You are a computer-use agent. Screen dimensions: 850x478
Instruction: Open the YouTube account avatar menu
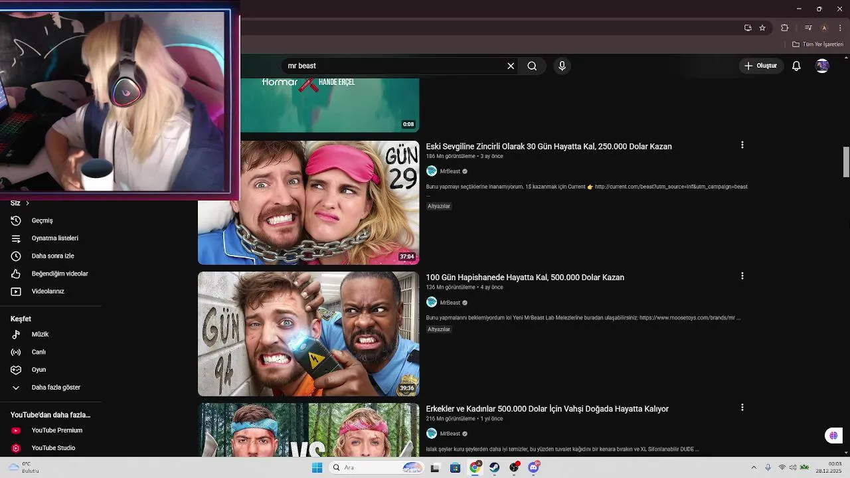822,66
